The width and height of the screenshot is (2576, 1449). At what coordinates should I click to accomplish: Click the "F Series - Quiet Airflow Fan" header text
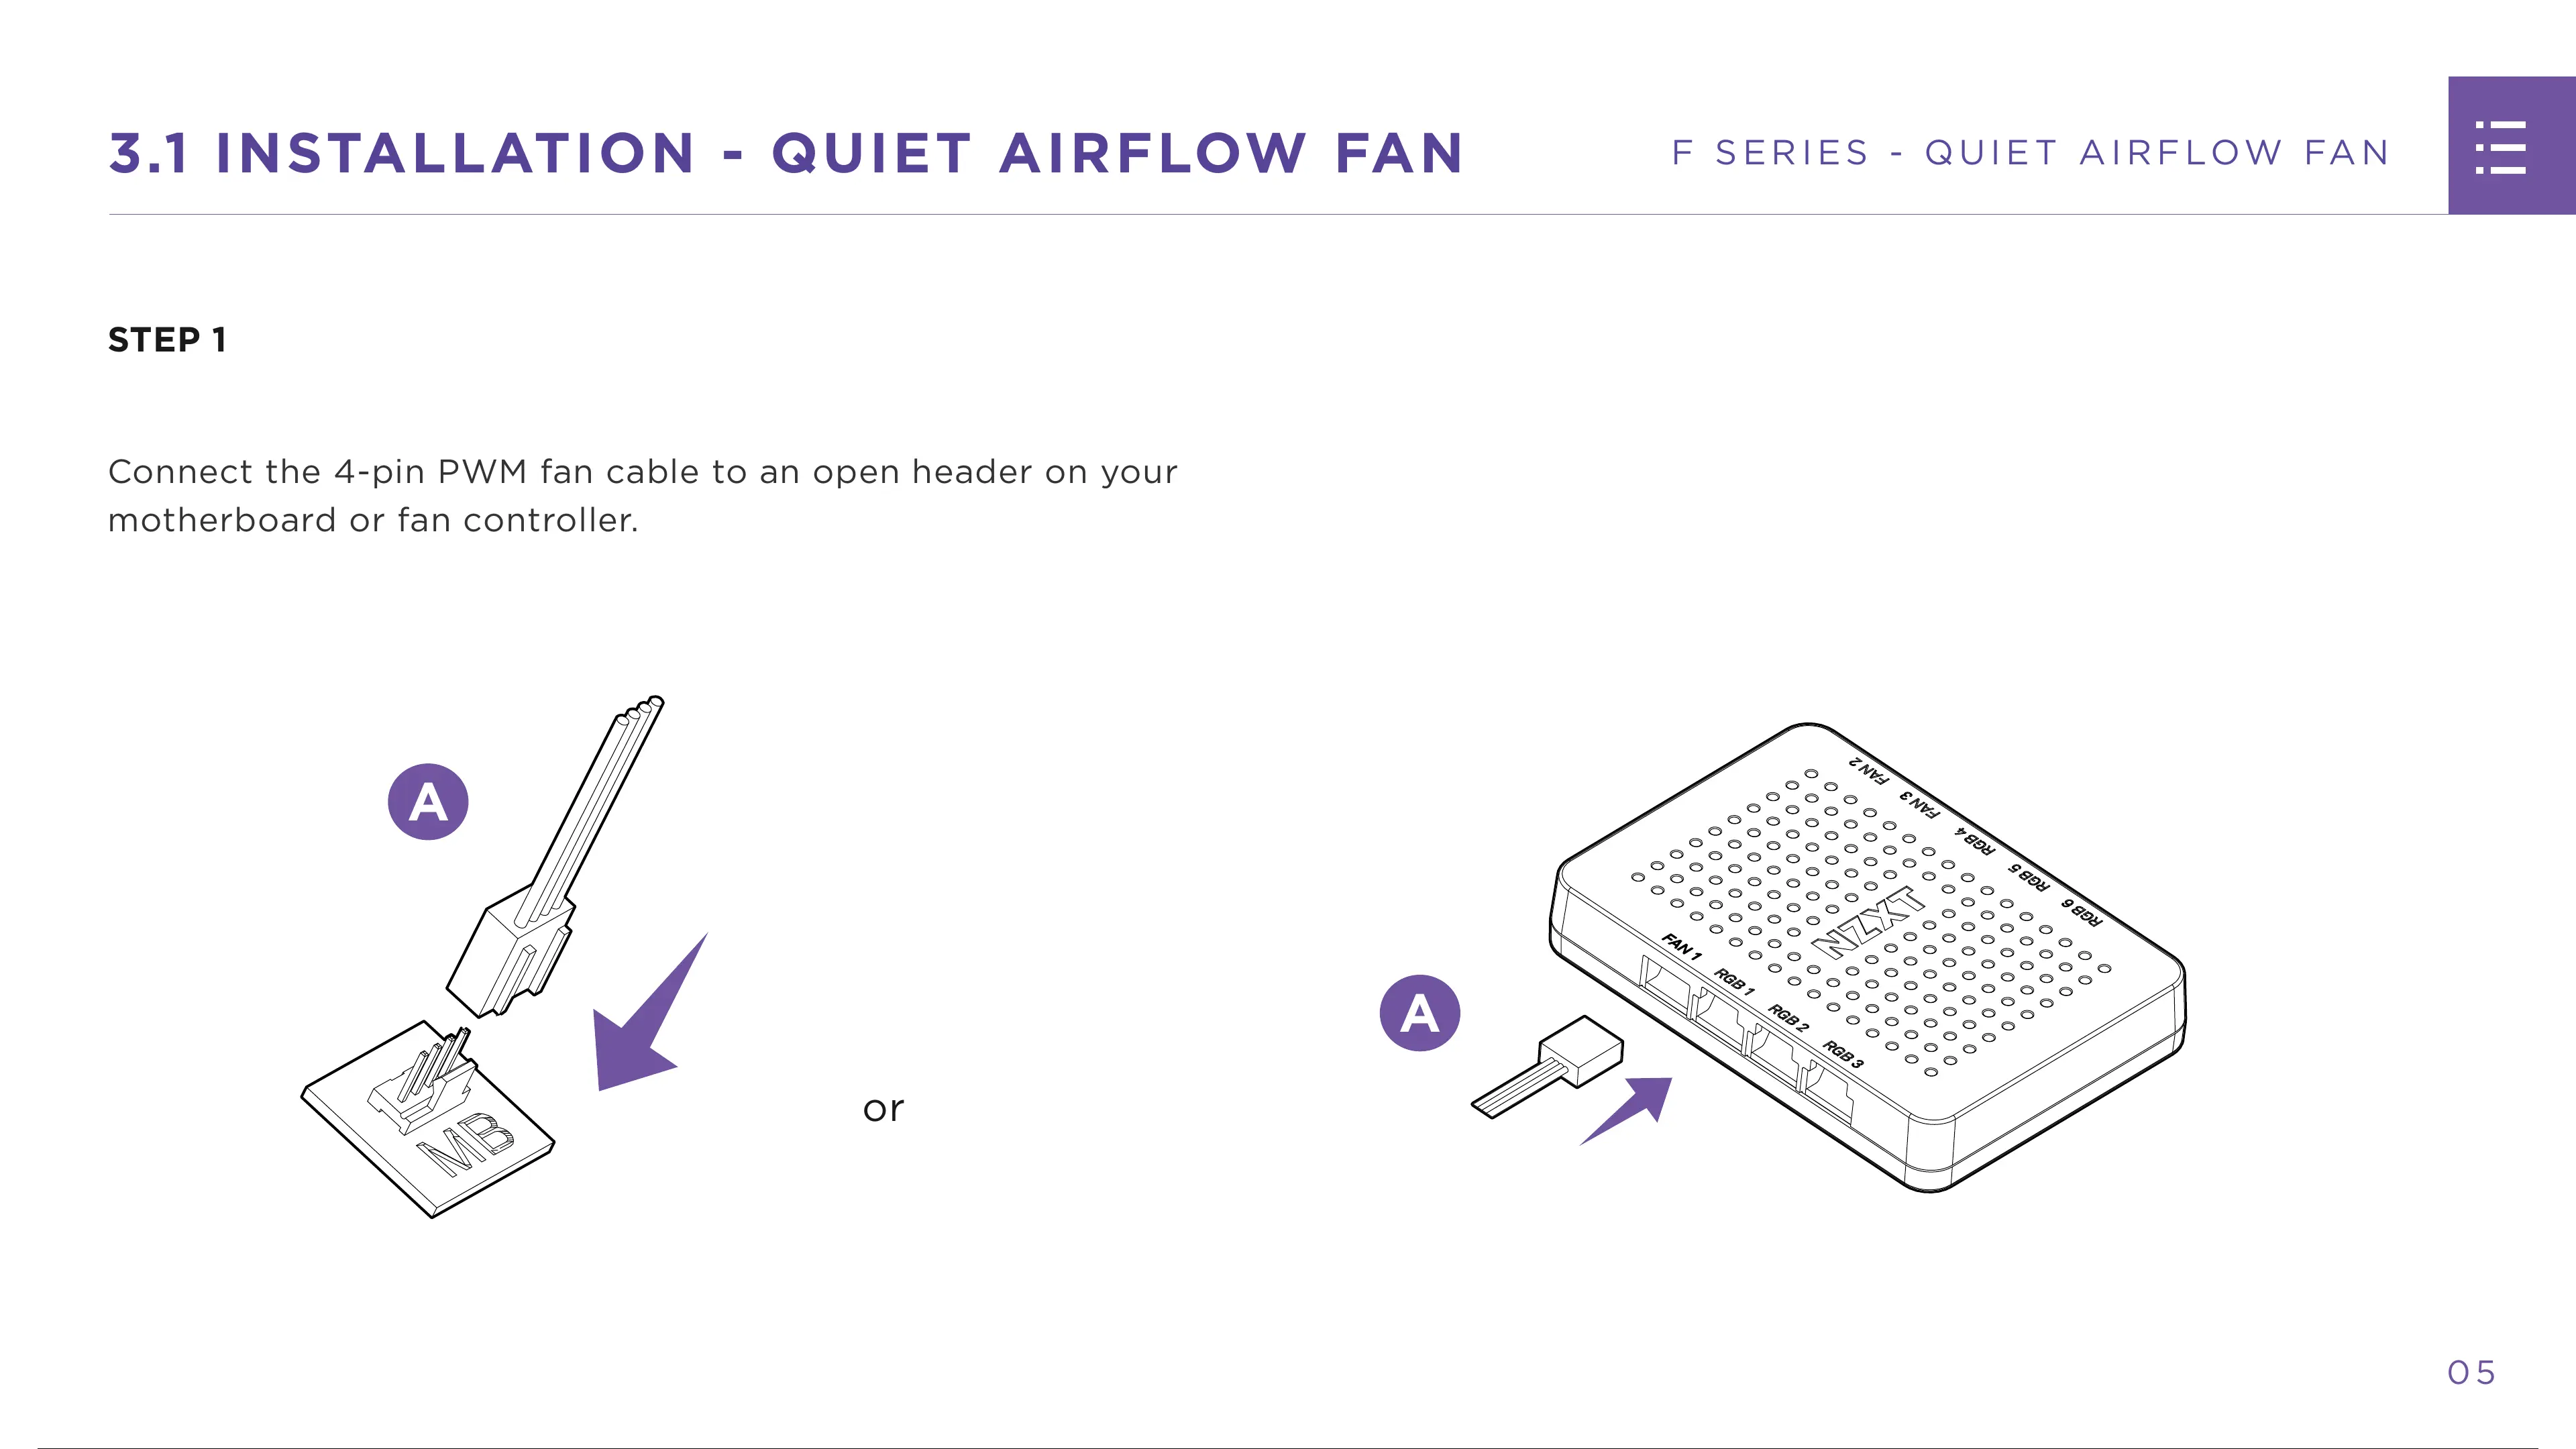(2030, 153)
